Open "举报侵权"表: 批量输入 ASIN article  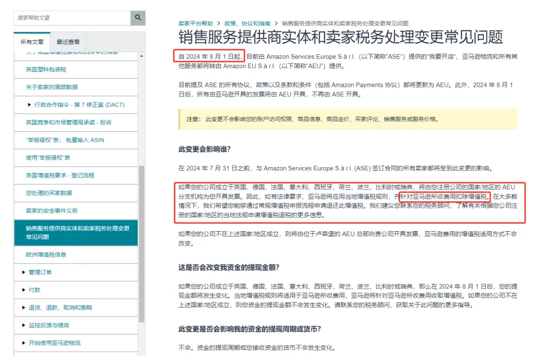(65, 140)
